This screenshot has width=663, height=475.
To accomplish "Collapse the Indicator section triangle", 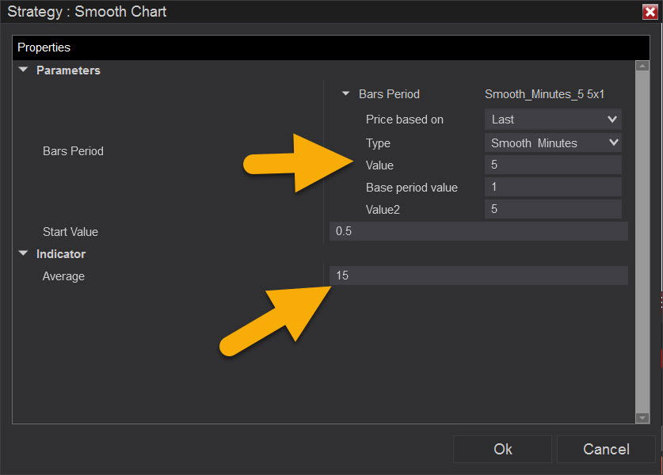I will click(23, 253).
